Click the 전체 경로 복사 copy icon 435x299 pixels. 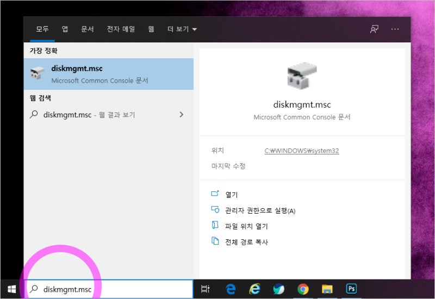click(215, 241)
